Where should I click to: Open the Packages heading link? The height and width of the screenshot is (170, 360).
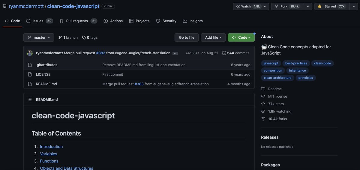pos(270,165)
